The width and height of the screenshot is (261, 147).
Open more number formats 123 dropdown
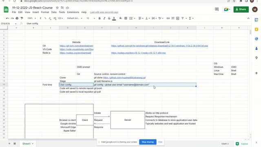coord(60,18)
